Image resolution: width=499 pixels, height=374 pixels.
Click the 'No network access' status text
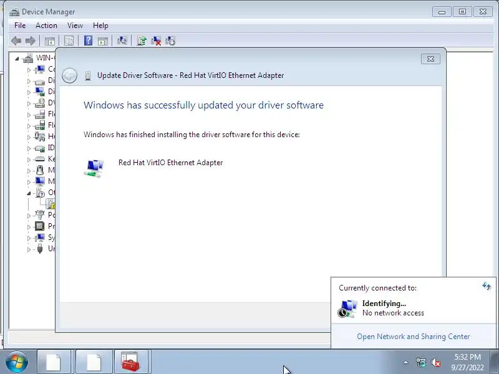click(x=393, y=313)
